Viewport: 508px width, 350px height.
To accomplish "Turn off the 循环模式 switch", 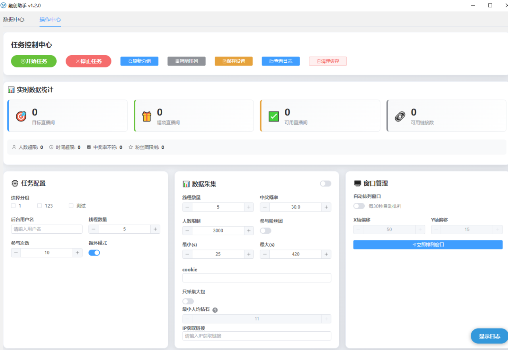I will 94,253.
